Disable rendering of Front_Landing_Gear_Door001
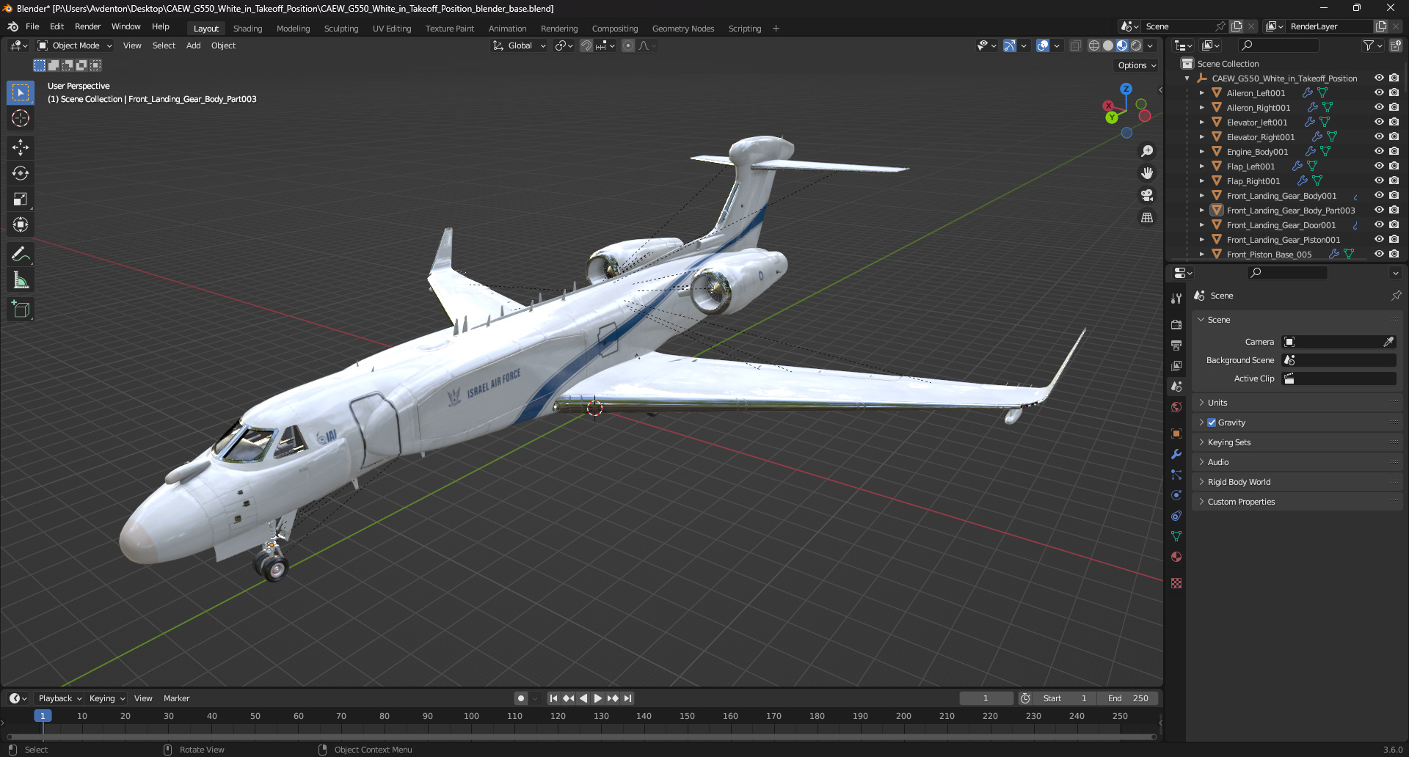 point(1394,224)
